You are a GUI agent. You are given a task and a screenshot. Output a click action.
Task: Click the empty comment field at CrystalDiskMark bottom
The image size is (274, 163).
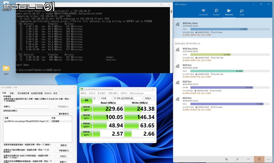point(118,140)
